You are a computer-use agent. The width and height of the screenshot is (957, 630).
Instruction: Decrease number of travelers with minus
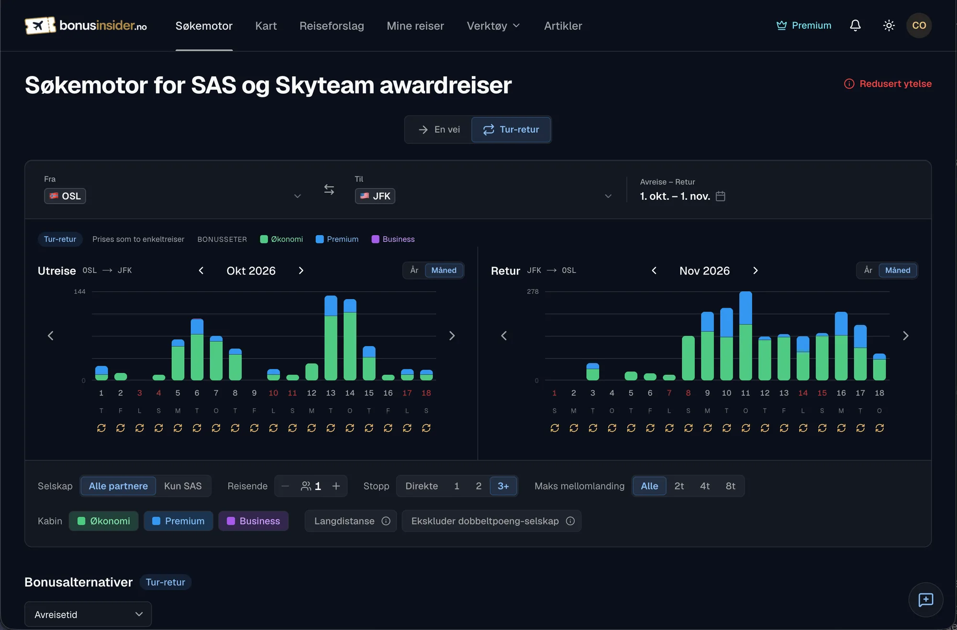coord(285,486)
